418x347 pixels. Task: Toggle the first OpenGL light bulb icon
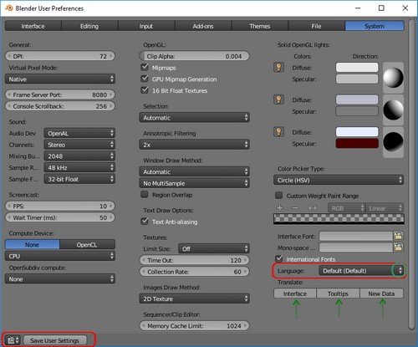coord(278,68)
